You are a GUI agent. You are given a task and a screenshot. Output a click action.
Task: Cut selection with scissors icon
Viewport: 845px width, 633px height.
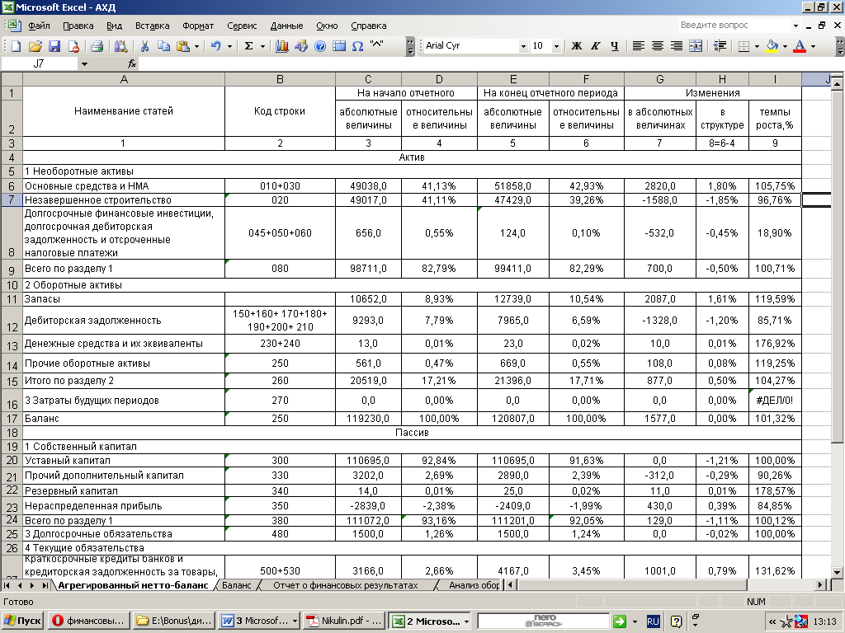[x=144, y=46]
